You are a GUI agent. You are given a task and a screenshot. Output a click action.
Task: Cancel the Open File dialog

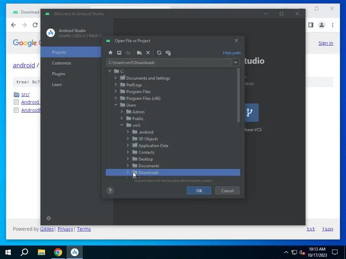click(x=227, y=191)
